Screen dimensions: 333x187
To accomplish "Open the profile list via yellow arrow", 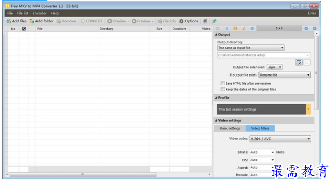I will click(x=308, y=109).
